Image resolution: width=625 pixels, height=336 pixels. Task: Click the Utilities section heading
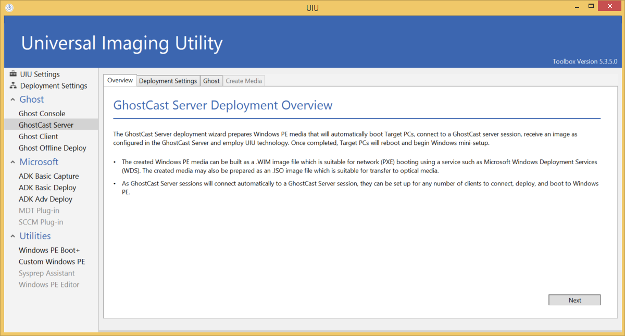tap(35, 236)
